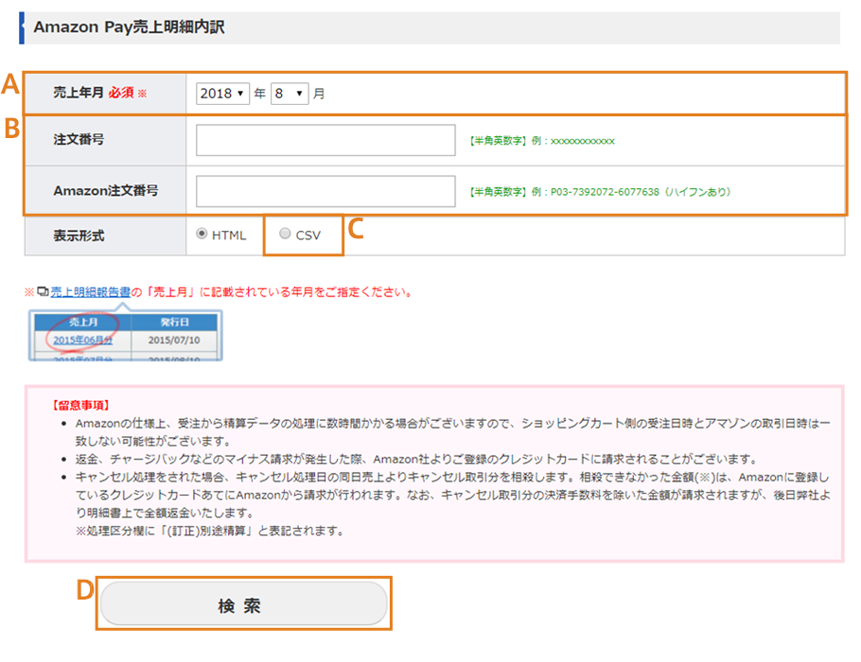This screenshot has height=662, width=861.
Task: Click the red instruction text above the thumbnail
Action: click(265, 291)
